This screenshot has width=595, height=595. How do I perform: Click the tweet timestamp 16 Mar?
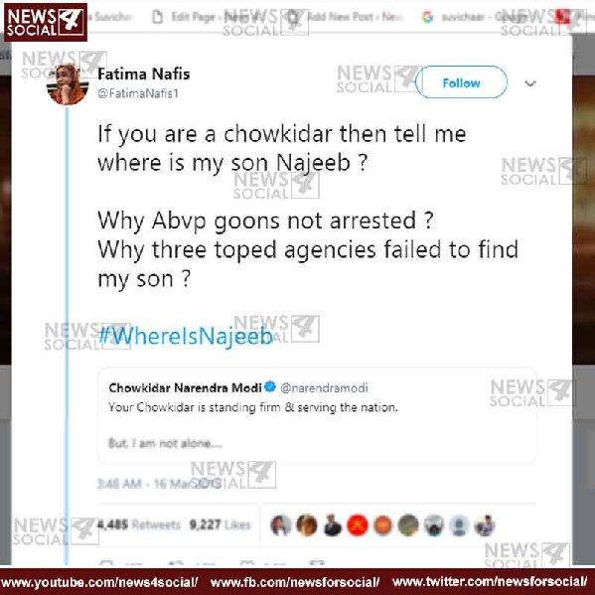159,484
